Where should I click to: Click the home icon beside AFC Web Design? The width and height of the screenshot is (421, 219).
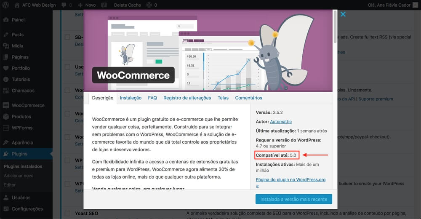pos(17,5)
